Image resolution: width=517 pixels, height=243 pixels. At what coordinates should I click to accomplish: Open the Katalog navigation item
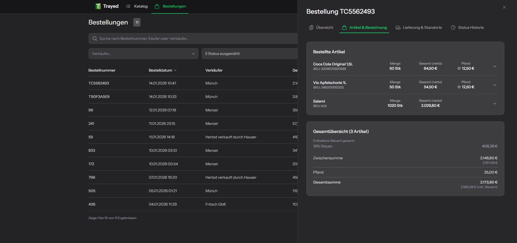coord(140,6)
